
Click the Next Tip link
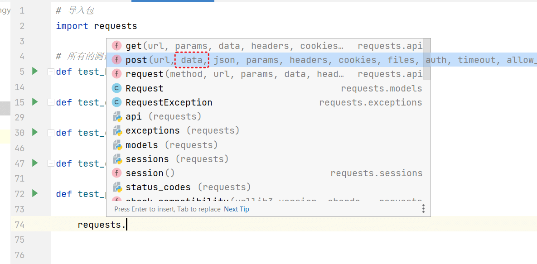[237, 209]
